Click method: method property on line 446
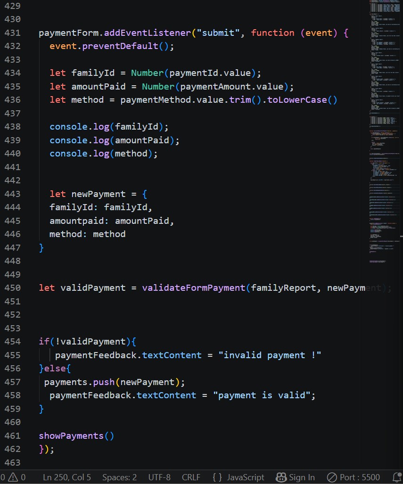The image size is (403, 484). pos(87,234)
